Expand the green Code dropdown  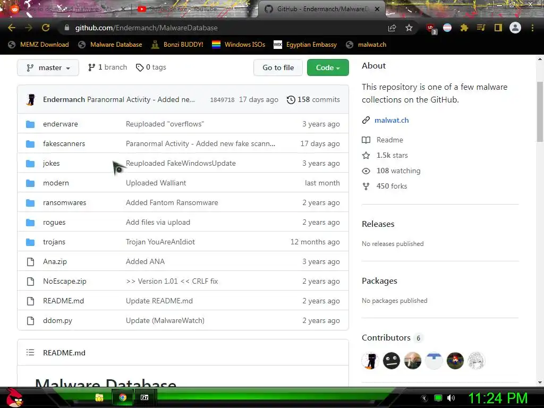coord(328,67)
